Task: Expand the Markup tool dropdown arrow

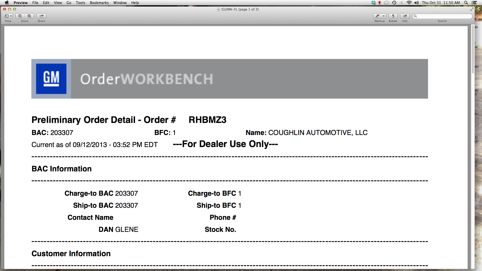Action: click(384, 16)
